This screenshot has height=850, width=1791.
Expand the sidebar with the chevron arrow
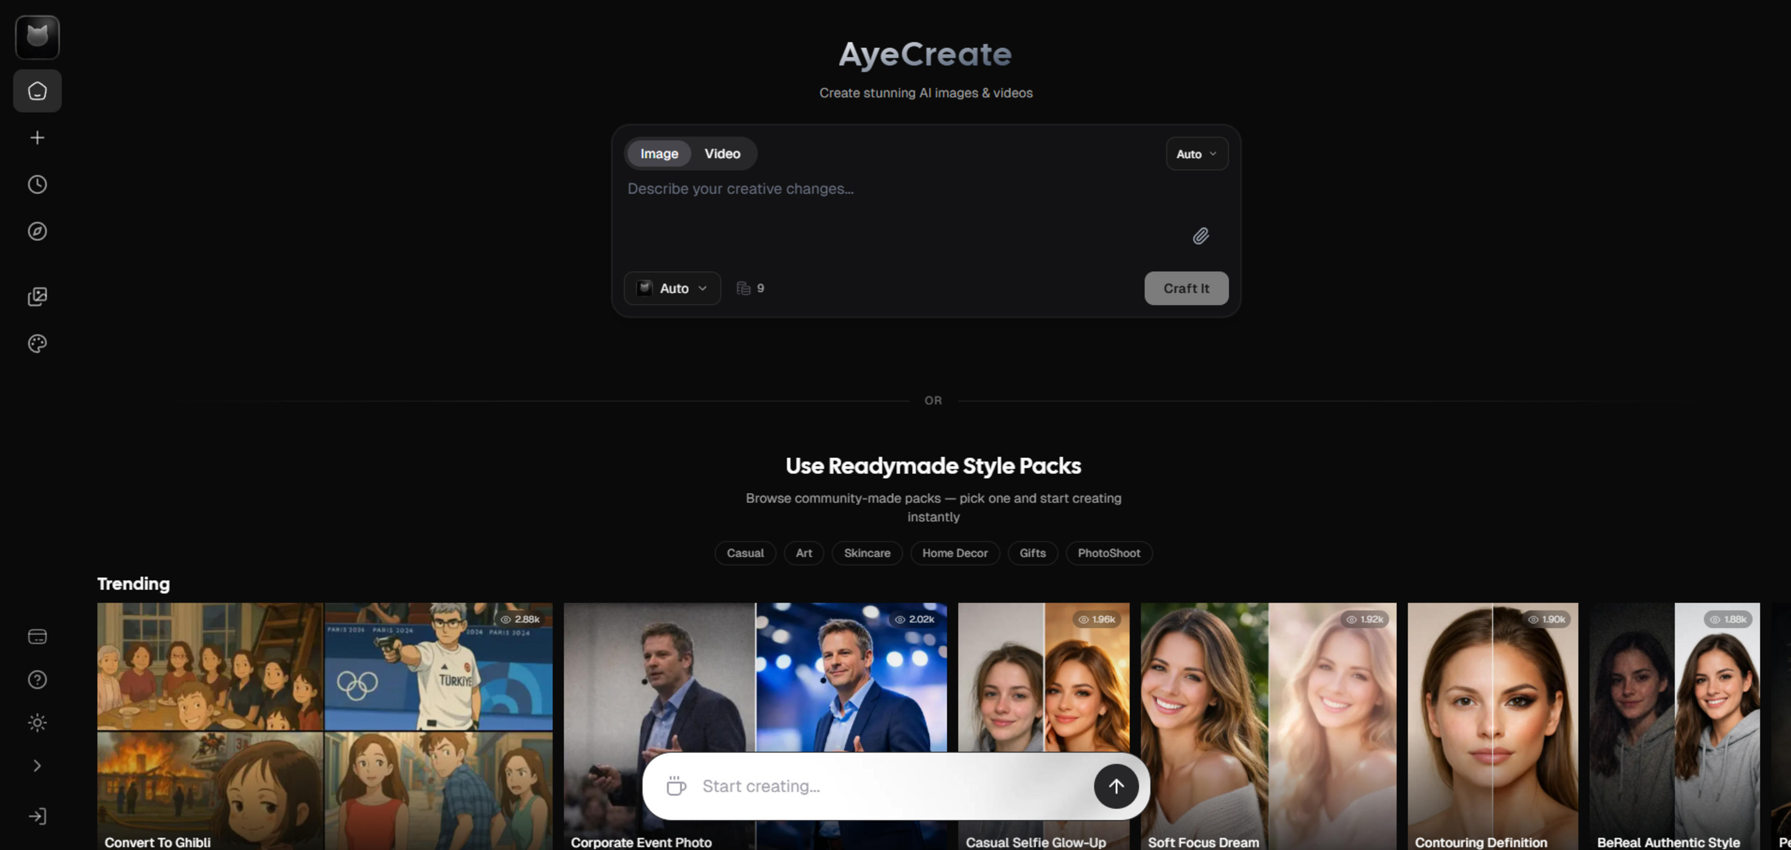37,766
